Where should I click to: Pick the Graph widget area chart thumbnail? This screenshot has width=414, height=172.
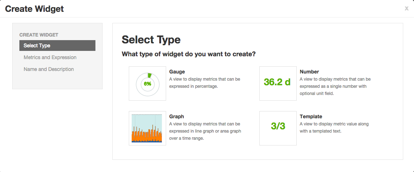click(147, 128)
